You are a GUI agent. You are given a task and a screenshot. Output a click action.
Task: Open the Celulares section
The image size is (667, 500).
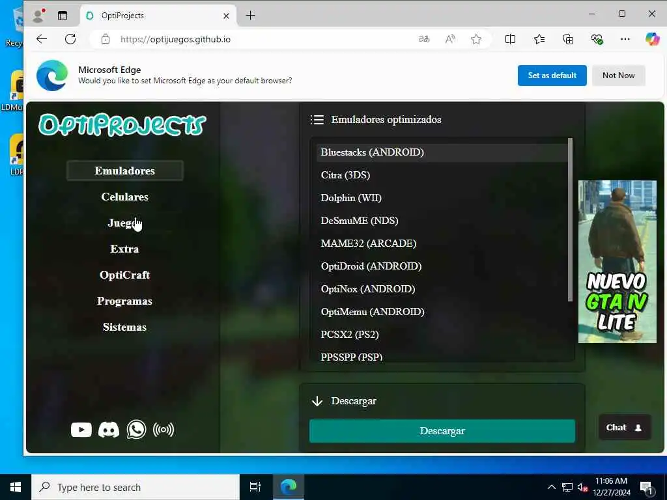coord(124,197)
